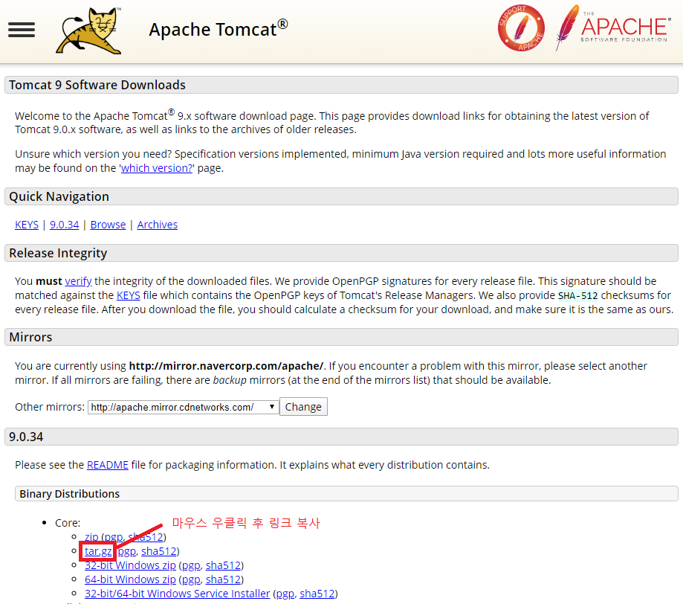Open the KEYS link in Quick Navigation
Screen dimensions: 683x604
(x=27, y=225)
